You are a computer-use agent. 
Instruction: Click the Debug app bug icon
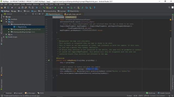pyautogui.click(x=62, y=8)
